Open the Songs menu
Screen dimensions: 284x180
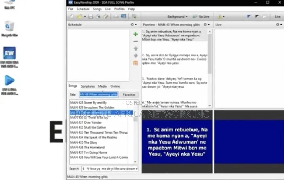point(97,9)
